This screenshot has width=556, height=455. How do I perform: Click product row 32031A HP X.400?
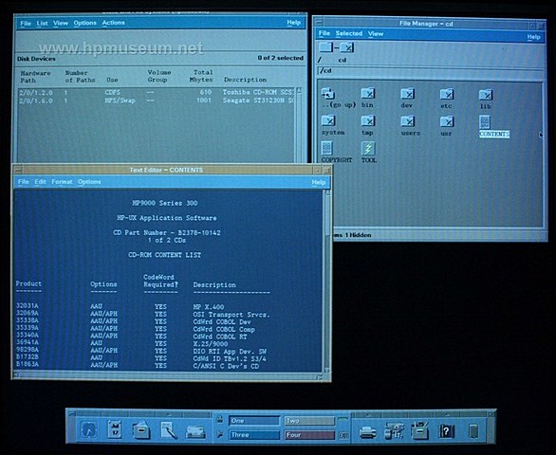120,306
